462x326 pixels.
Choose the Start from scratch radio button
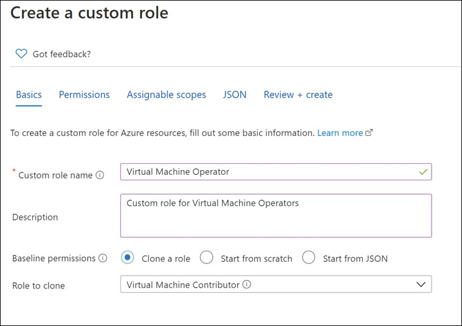tap(206, 257)
